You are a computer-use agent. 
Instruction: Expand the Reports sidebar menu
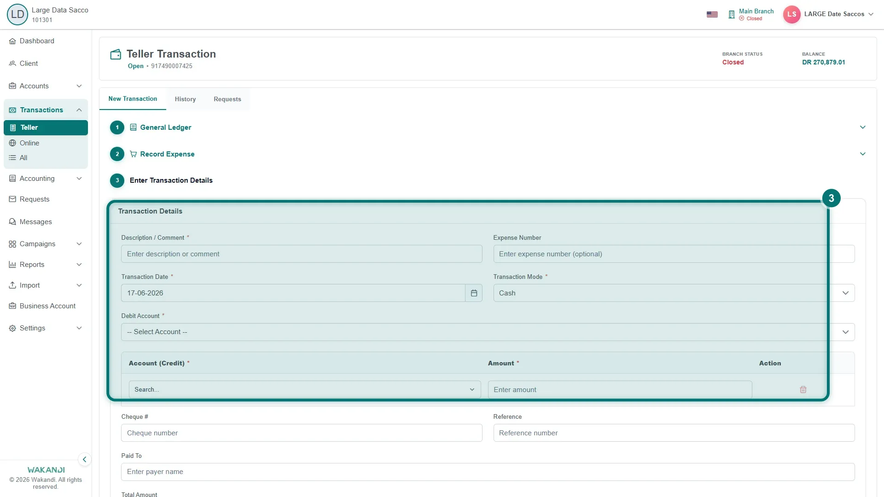79,265
